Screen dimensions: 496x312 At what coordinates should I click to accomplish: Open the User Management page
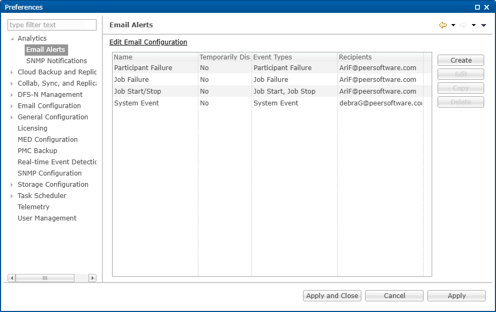pyautogui.click(x=47, y=218)
